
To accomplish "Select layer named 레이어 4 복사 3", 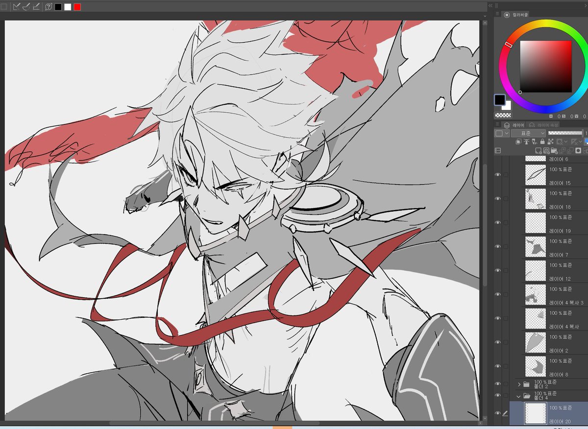I will point(566,303).
